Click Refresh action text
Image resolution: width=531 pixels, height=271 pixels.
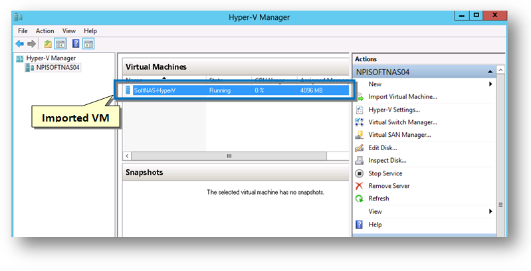(x=379, y=198)
